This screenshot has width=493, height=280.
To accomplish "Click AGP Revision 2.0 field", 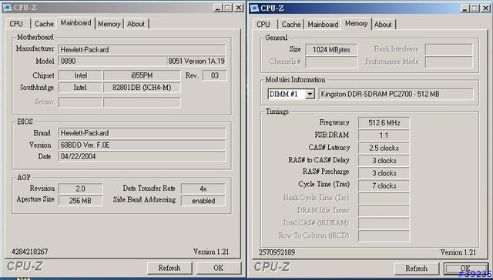I will coord(80,188).
